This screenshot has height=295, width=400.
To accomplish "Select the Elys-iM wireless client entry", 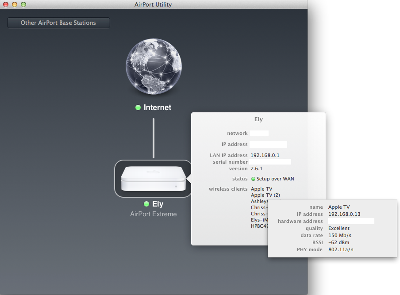I will [259, 220].
